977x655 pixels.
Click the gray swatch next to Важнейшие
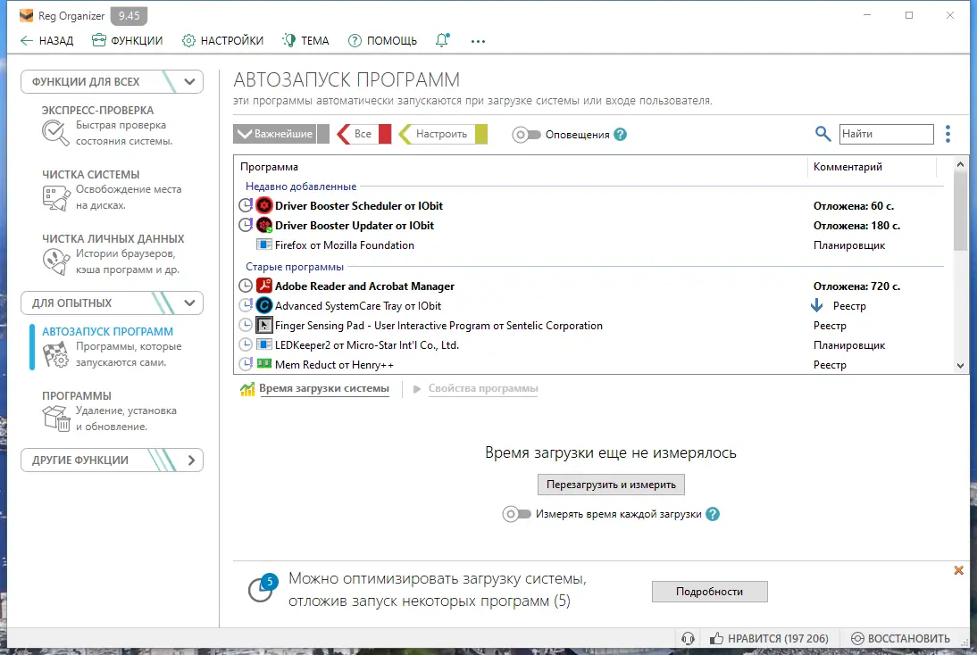coord(322,134)
